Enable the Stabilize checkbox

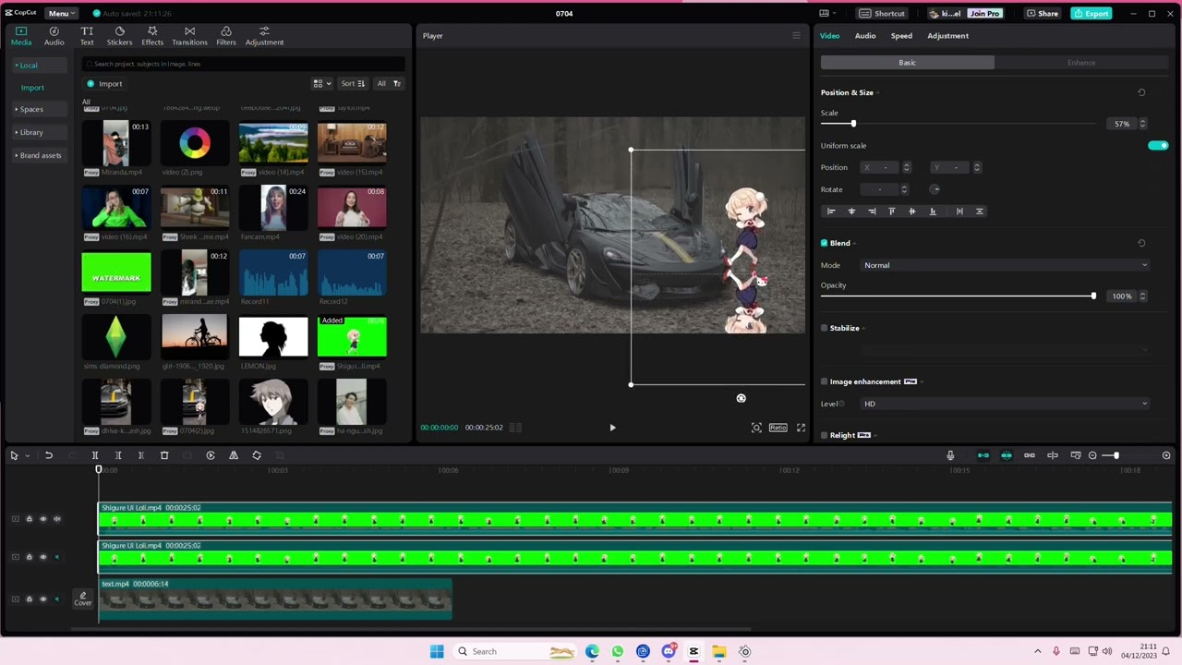click(825, 328)
